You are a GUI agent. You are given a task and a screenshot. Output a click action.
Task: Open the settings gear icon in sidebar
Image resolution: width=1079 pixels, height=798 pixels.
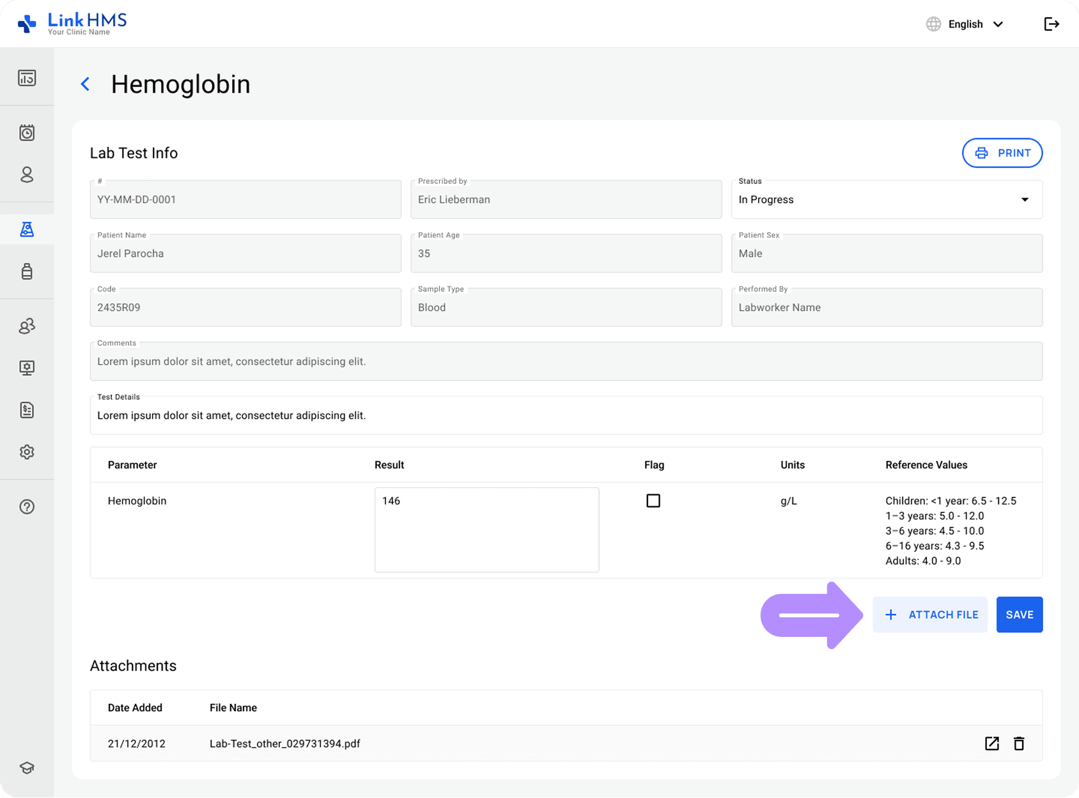(x=27, y=452)
